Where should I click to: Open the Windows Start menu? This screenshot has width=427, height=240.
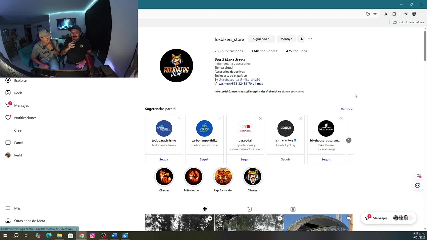coord(5,236)
